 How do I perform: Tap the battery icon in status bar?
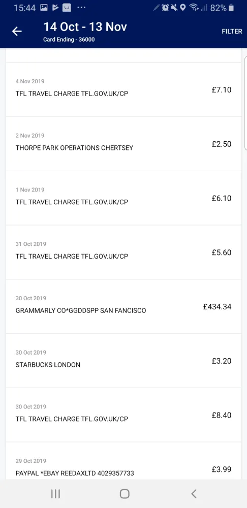[x=231, y=8]
